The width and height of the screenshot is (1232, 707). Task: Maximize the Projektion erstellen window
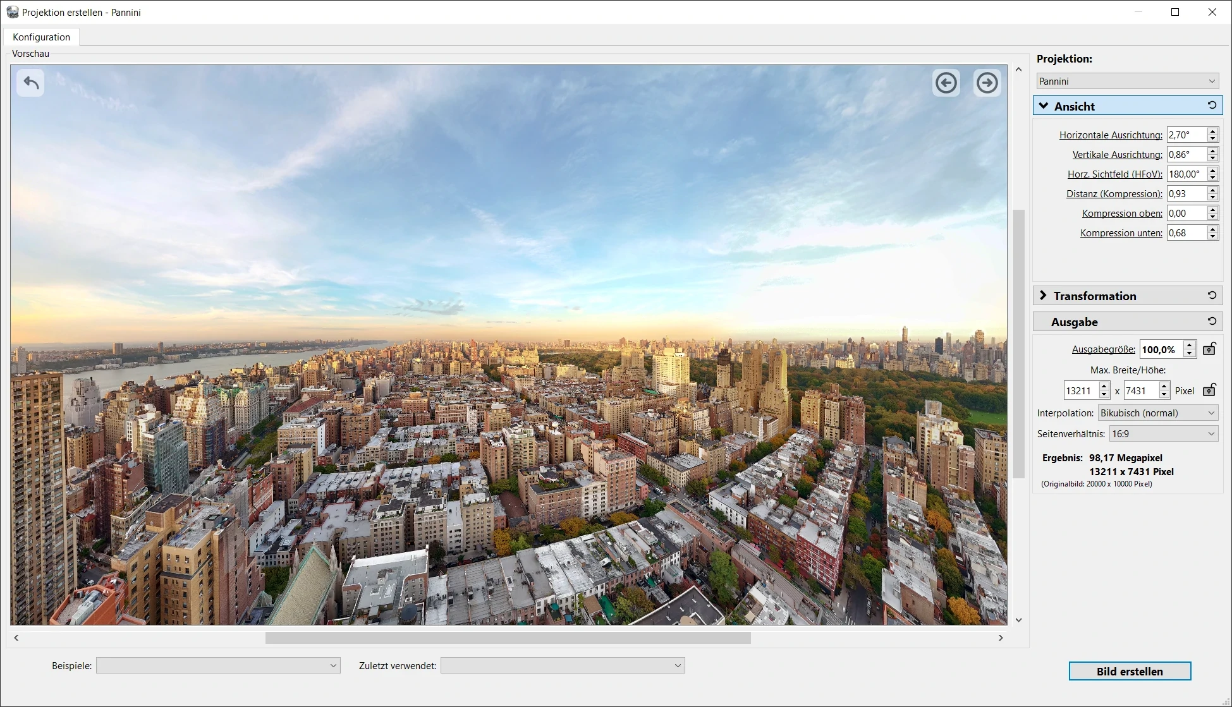1175,12
